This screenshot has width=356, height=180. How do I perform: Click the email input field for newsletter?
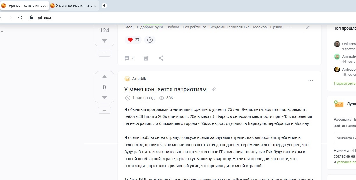(x=346, y=138)
